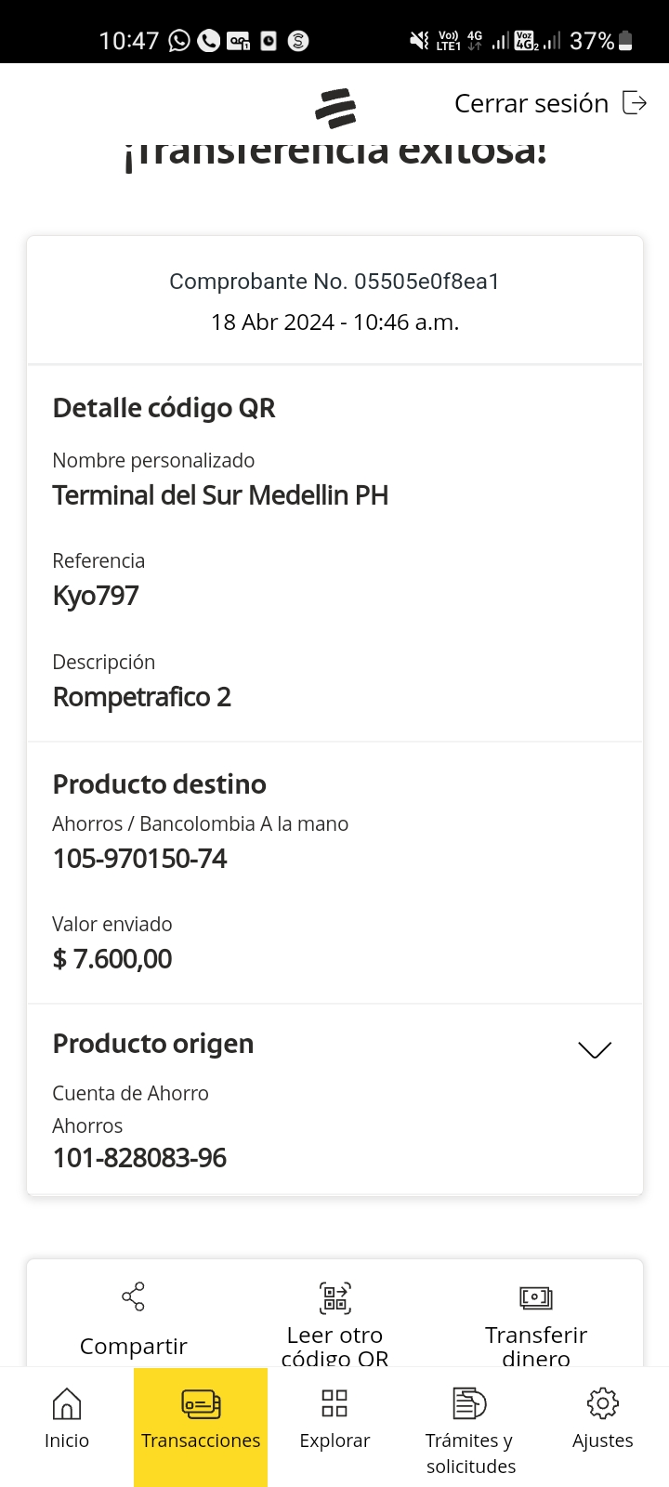The width and height of the screenshot is (669, 1487).
Task: Tap the destination account number 105-970150-74
Action: click(139, 859)
